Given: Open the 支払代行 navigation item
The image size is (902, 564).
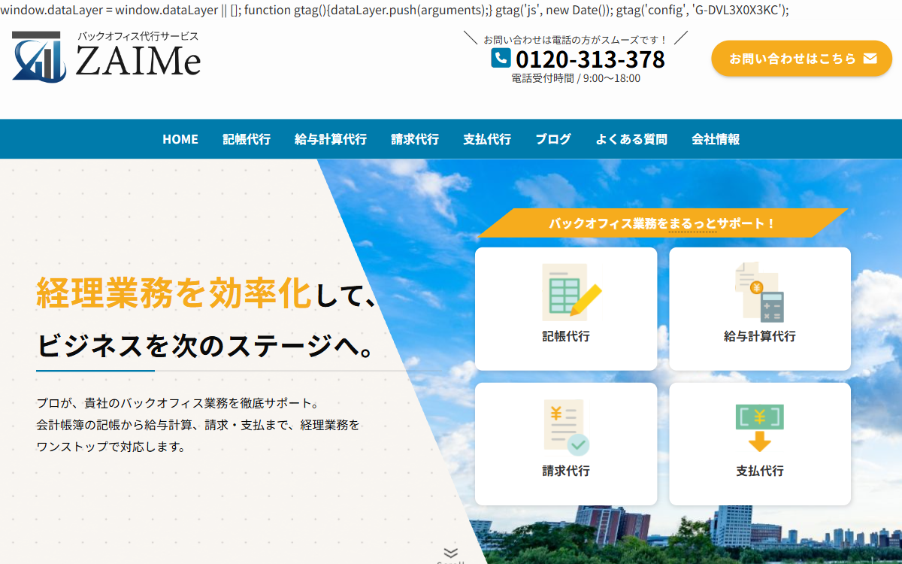Looking at the screenshot, I should [487, 139].
